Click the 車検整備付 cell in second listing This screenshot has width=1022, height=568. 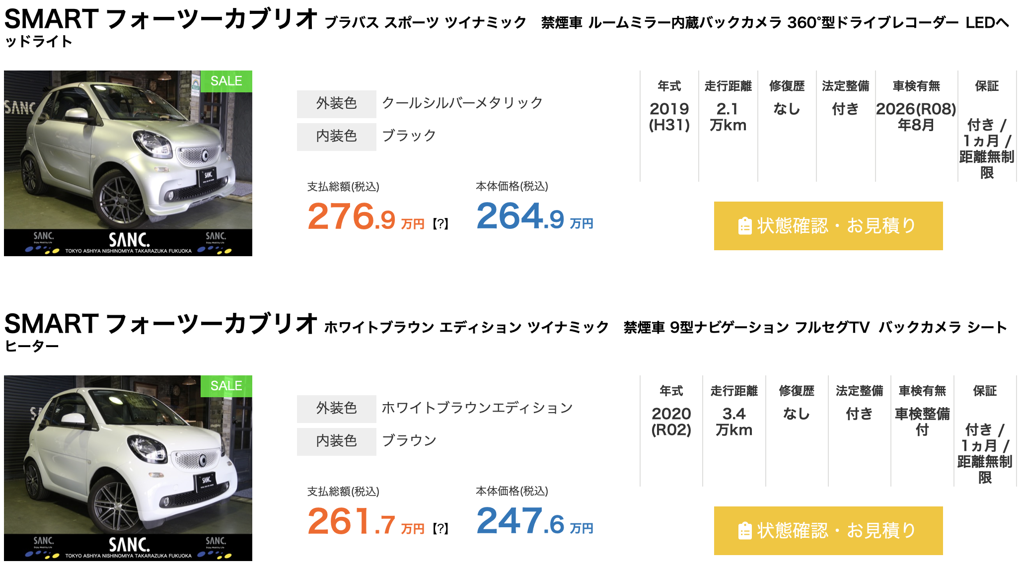pos(922,422)
